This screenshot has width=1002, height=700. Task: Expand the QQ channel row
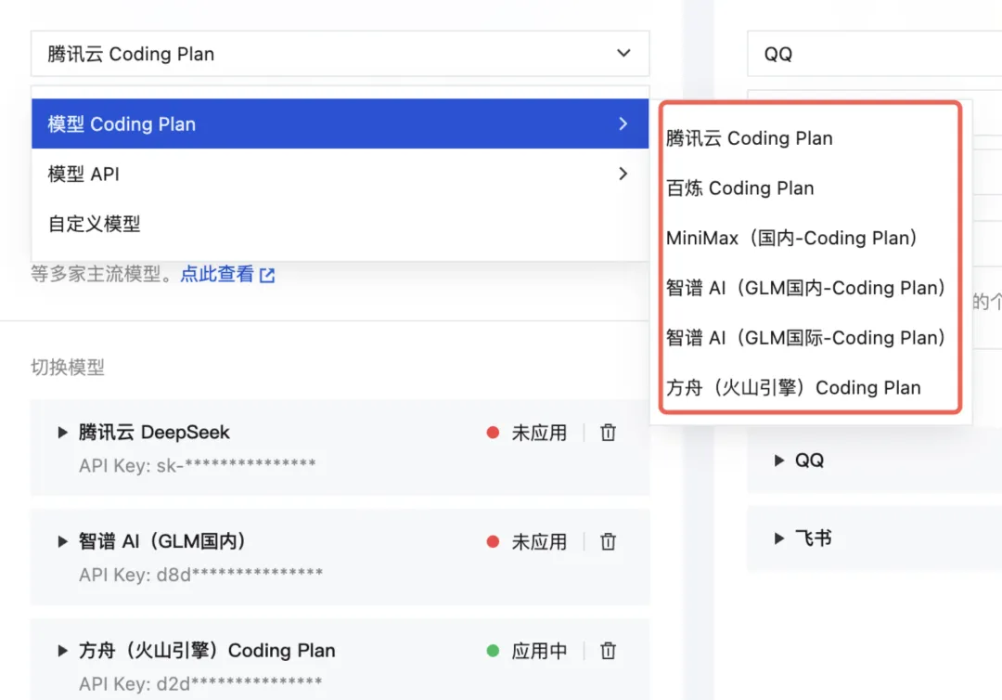pyautogui.click(x=779, y=460)
